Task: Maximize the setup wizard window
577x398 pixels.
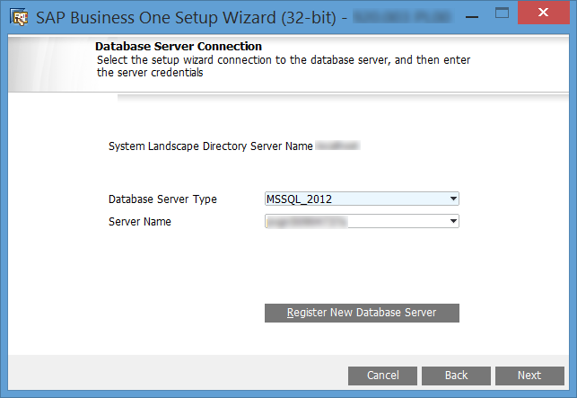Action: [502, 13]
